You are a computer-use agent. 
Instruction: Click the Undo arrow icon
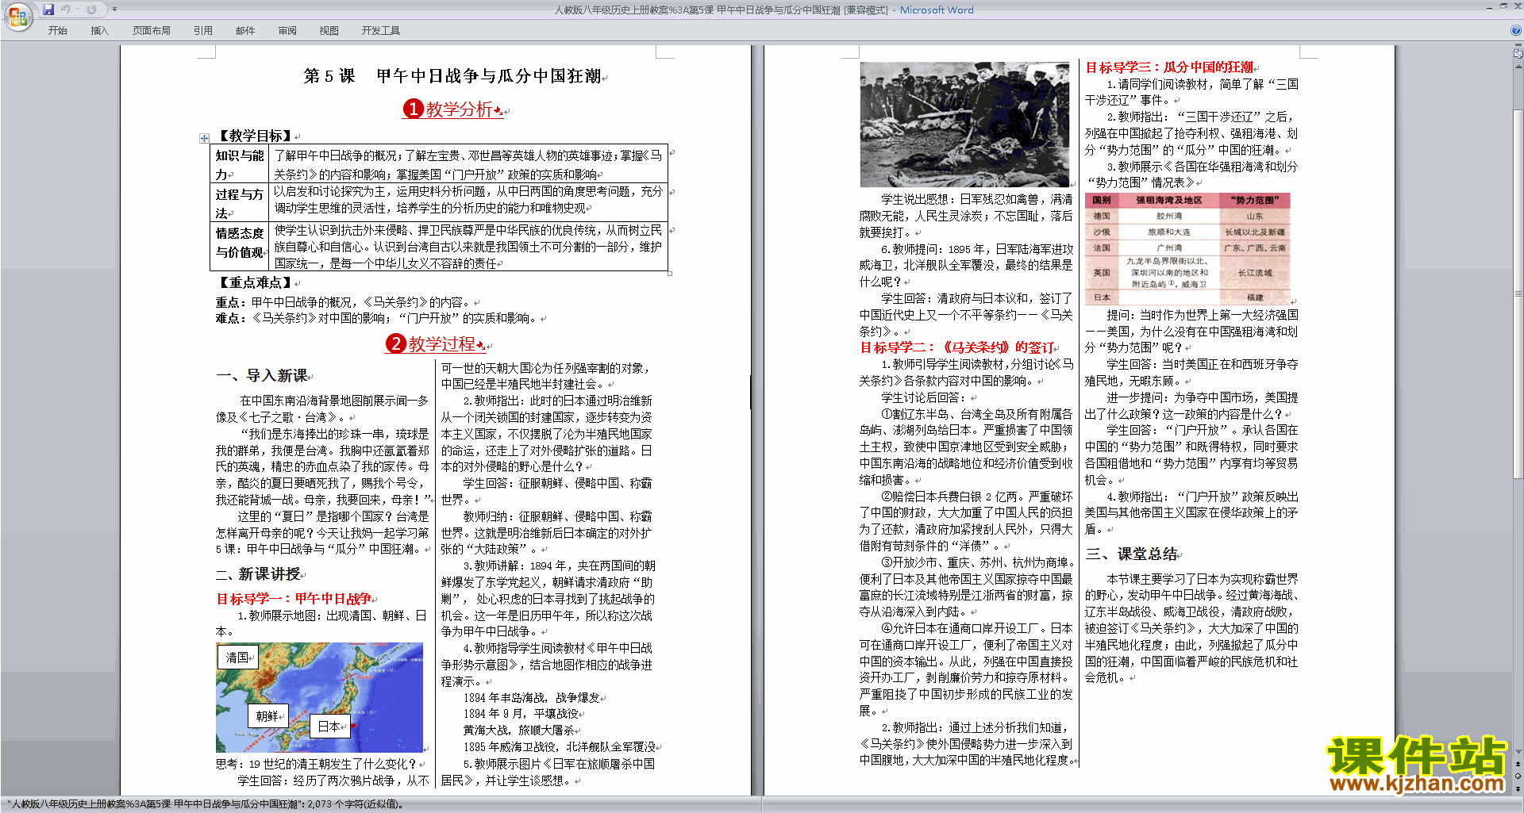[x=65, y=10]
